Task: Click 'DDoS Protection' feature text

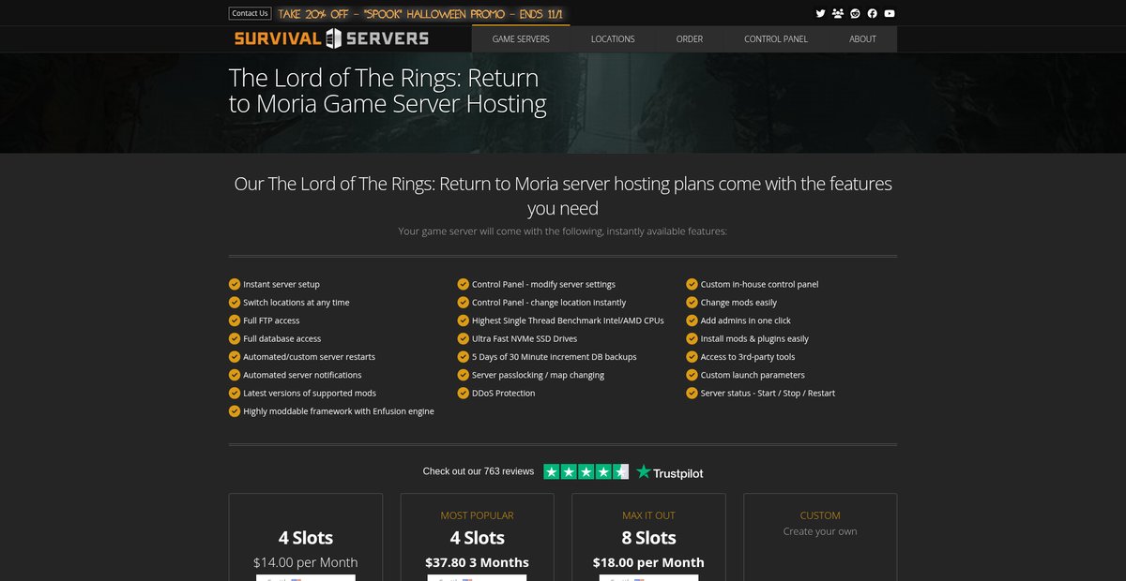Action: pyautogui.click(x=503, y=394)
